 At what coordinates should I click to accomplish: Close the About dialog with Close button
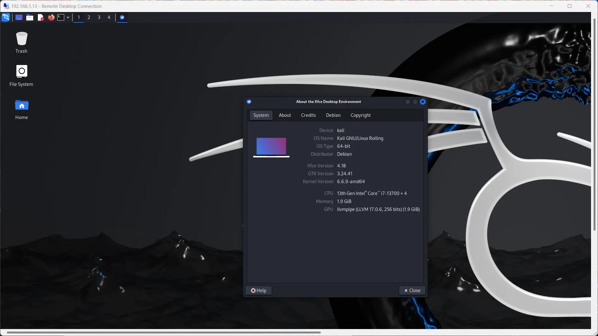point(412,290)
